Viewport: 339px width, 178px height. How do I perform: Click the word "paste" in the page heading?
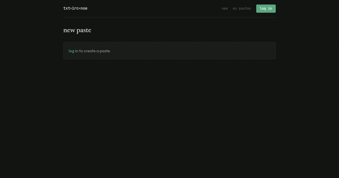[84, 30]
